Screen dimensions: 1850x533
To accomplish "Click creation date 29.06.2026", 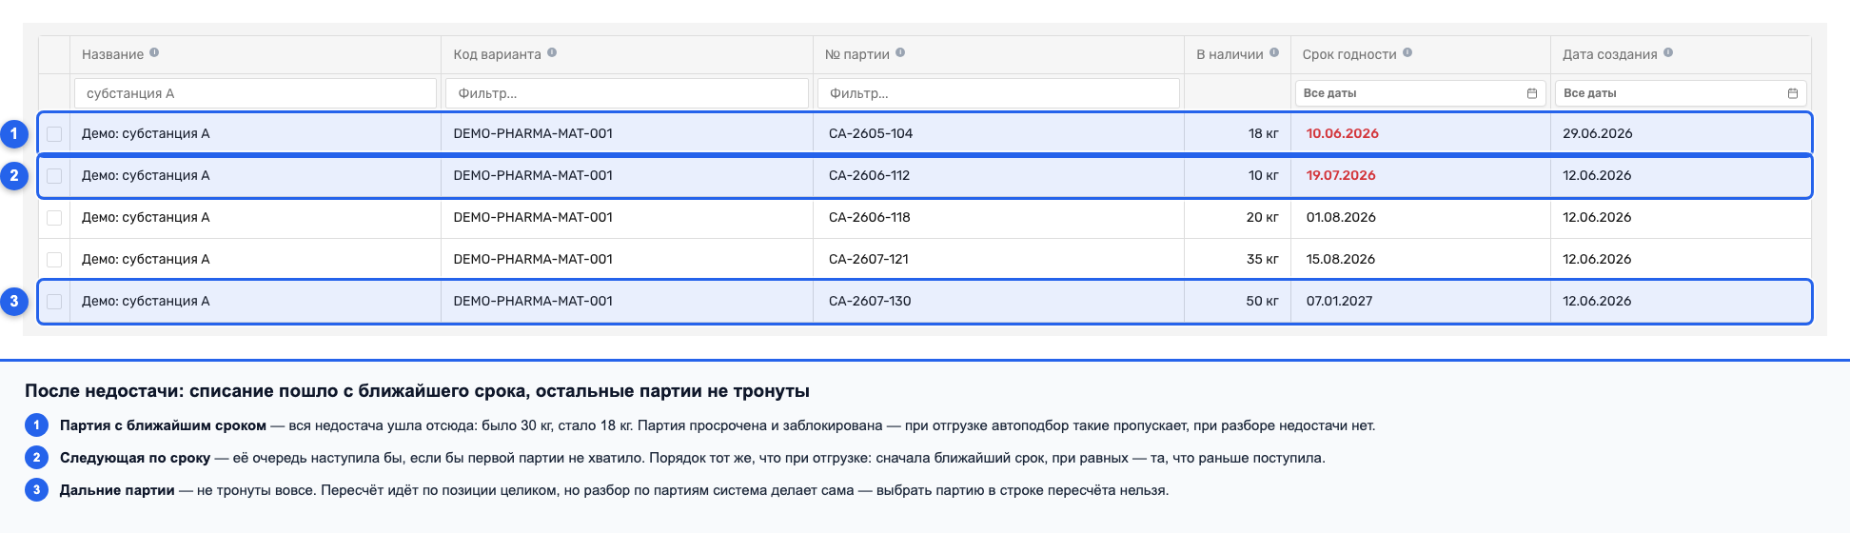I will (1597, 133).
